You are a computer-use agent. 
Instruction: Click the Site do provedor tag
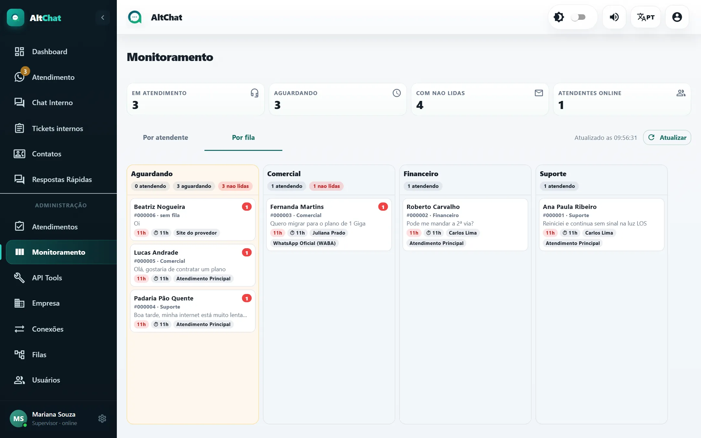click(x=197, y=233)
